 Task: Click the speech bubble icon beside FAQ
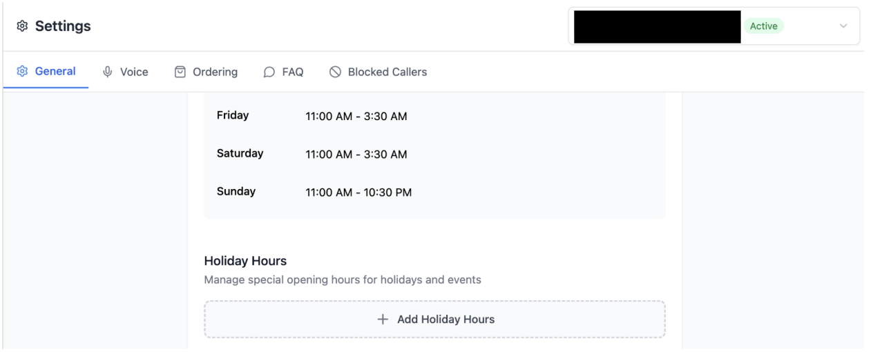coord(269,72)
